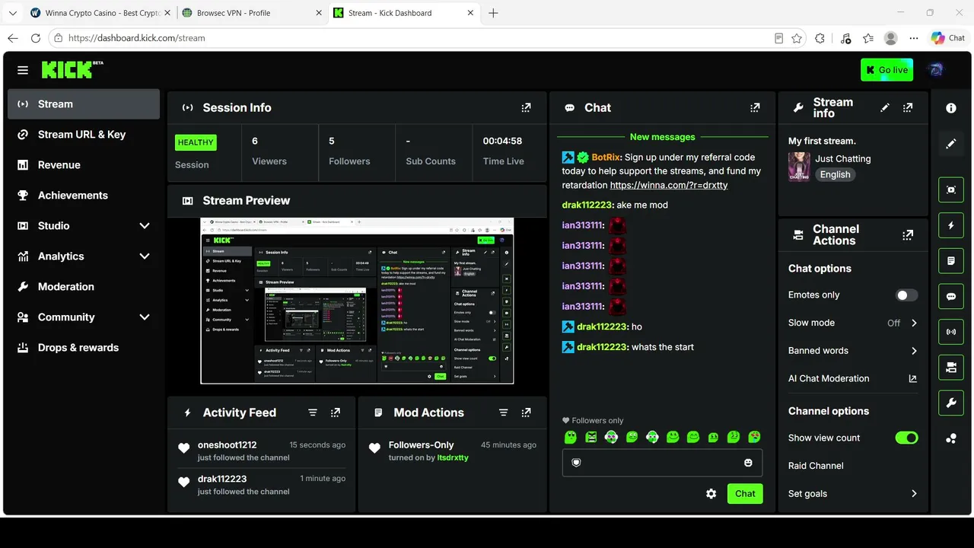Viewport: 974px width, 548px height.
Task: Enable Emotes only toggle
Action: click(906, 295)
